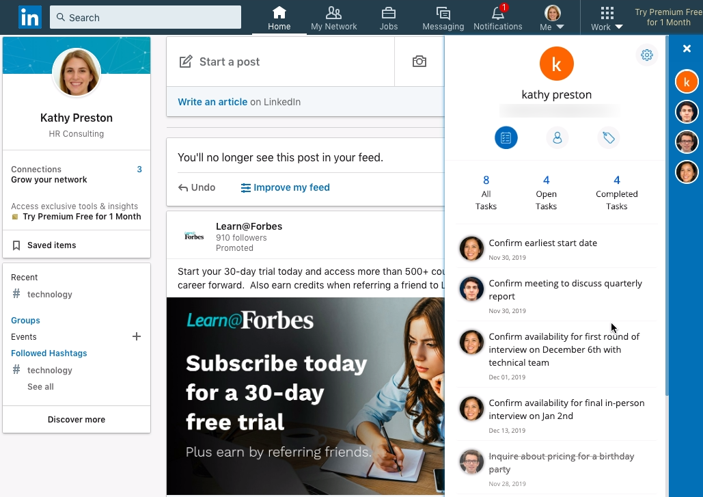Screen dimensions: 703x497
Task: Open Kathy Preston profile name link
Action: point(77,118)
